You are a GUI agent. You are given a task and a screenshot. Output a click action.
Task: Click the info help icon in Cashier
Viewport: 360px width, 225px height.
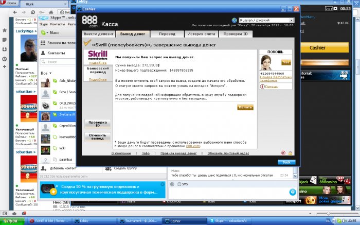(x=262, y=86)
